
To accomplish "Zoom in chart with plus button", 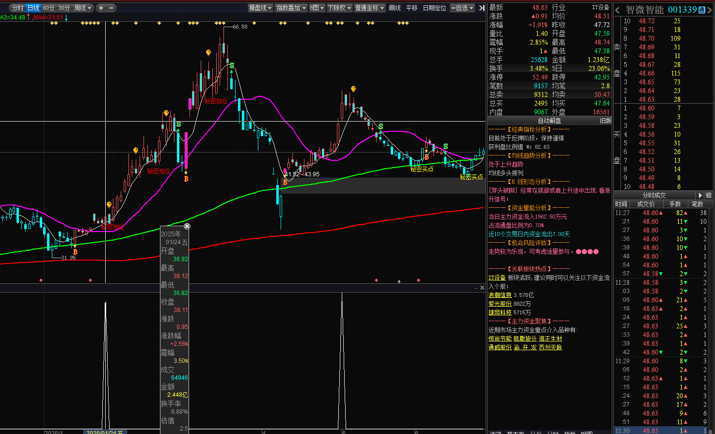I will [x=101, y=8].
